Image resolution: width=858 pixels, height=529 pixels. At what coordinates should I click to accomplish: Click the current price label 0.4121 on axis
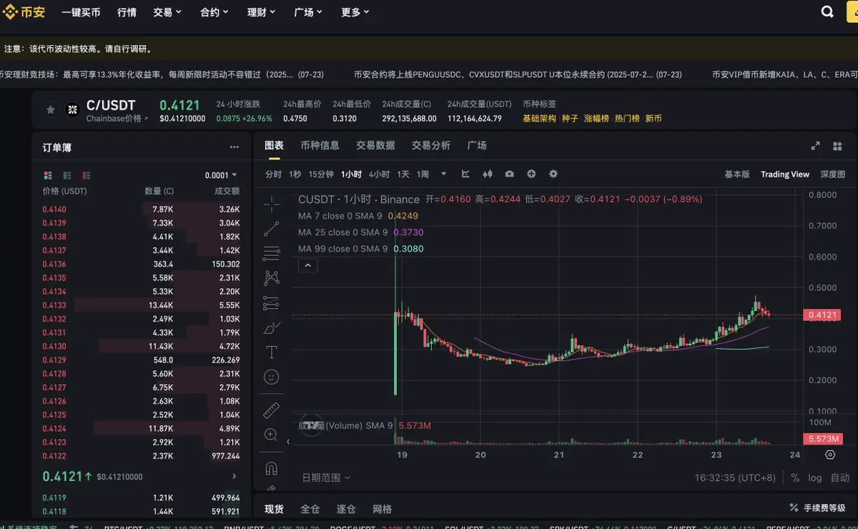coord(822,315)
